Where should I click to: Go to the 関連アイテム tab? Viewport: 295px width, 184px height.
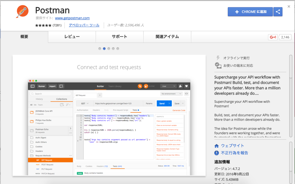pos(167,37)
